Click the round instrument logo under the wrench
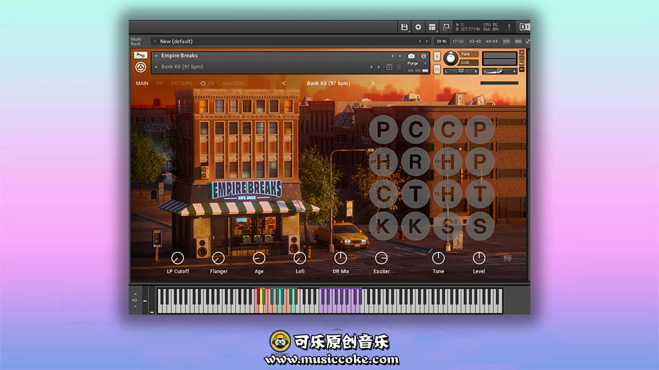Screen dimensions: 659x370 coord(140,67)
